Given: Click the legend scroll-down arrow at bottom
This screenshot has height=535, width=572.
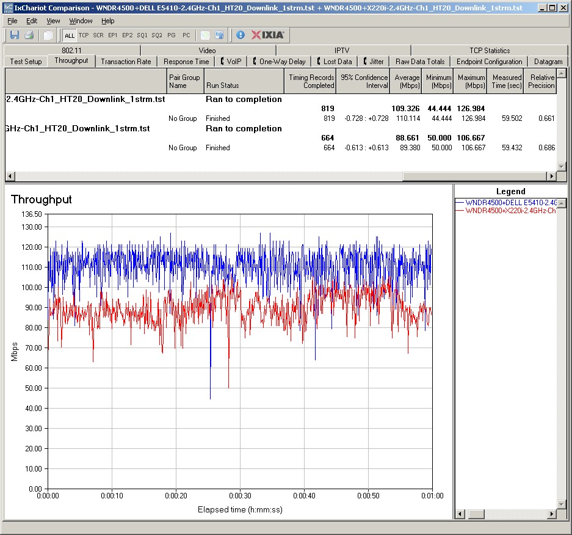Looking at the screenshot, I should (x=562, y=504).
